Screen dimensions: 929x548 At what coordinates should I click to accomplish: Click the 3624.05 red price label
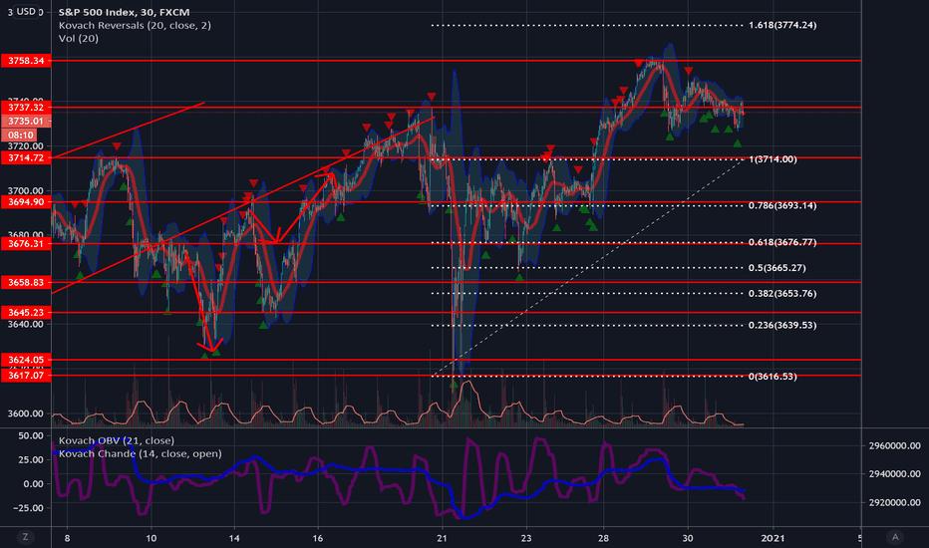click(26, 360)
